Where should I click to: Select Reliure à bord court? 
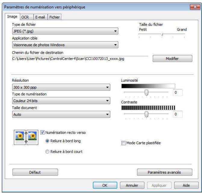(47, 152)
